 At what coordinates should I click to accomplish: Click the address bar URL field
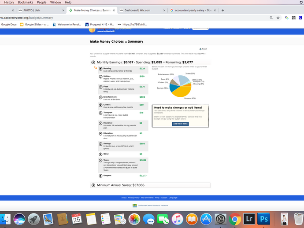click(x=134, y=18)
